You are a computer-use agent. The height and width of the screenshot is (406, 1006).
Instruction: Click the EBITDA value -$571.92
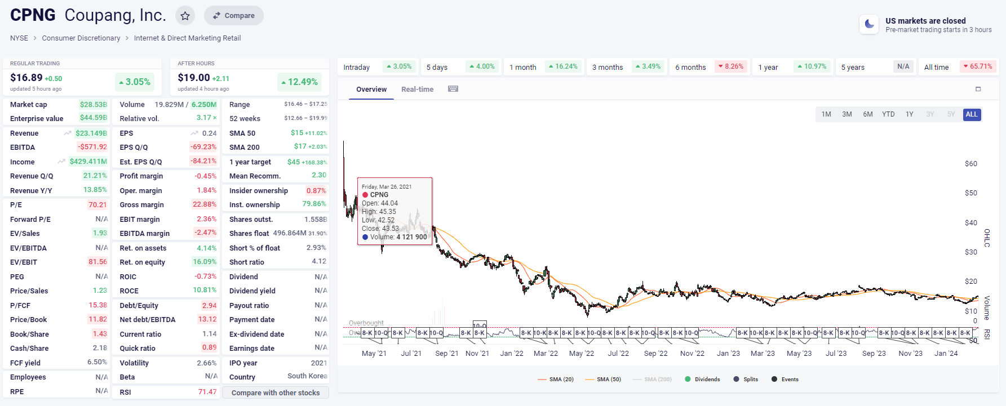coord(92,147)
